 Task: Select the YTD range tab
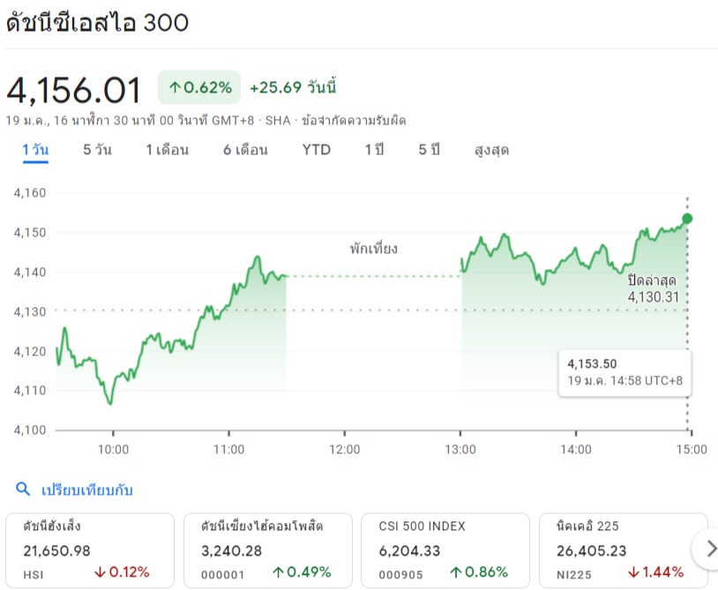tap(316, 150)
